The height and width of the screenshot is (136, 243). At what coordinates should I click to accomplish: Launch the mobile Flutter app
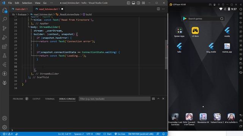tap(227, 32)
